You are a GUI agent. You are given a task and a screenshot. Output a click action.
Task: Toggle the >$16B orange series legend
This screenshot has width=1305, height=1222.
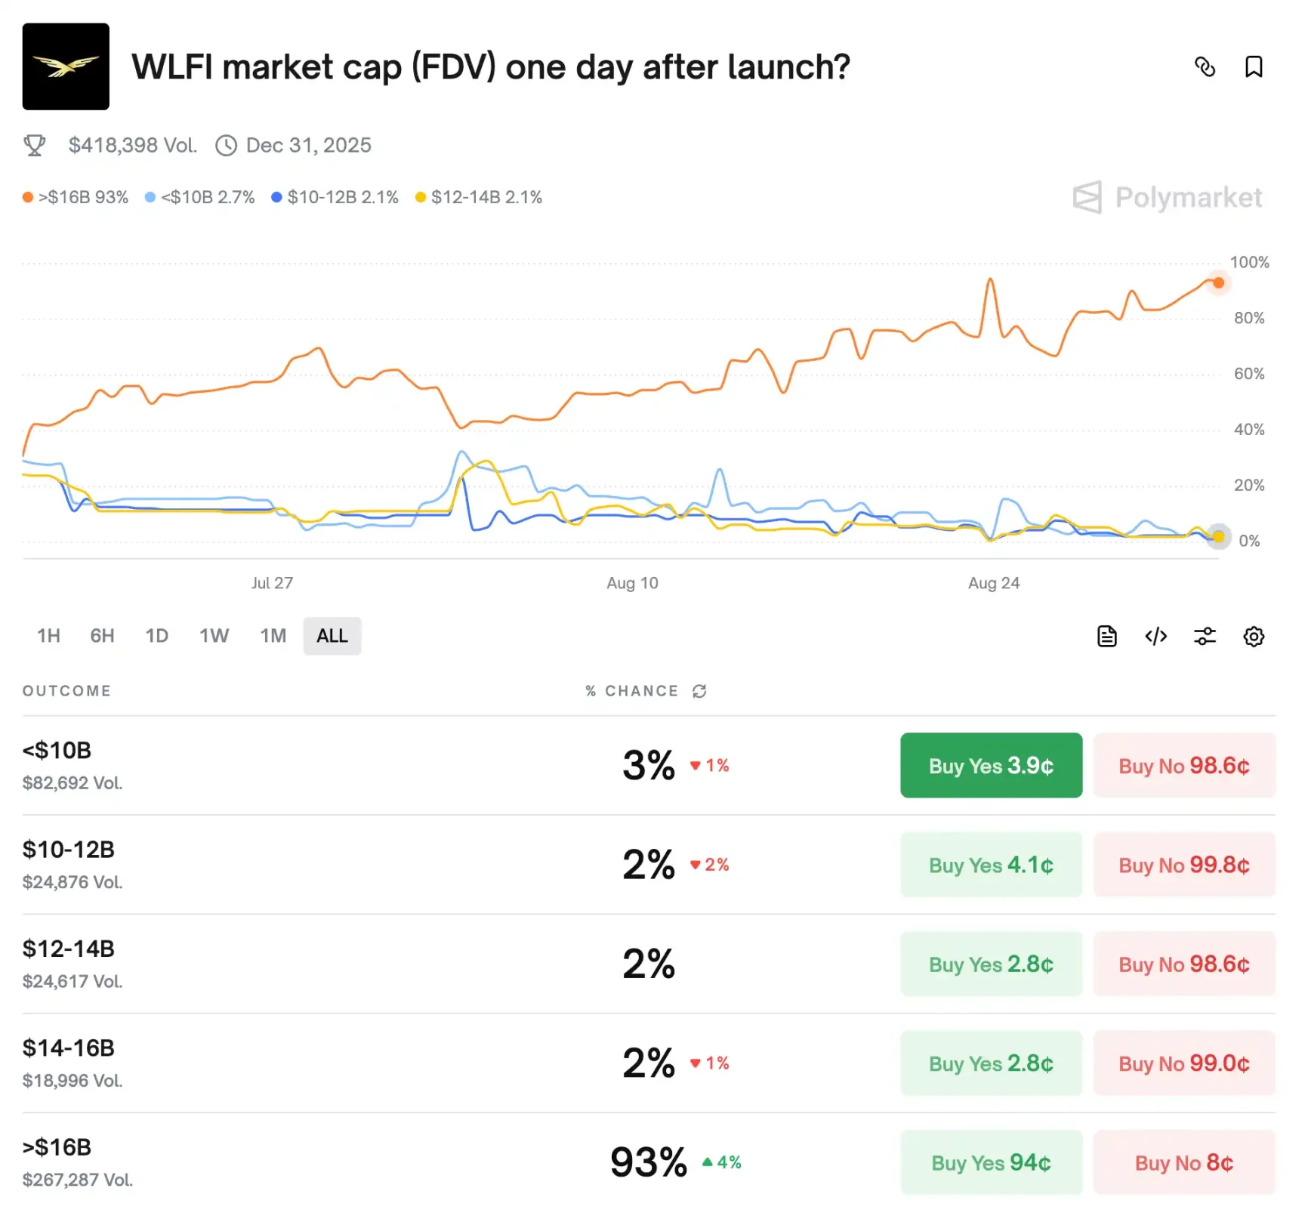tap(76, 197)
